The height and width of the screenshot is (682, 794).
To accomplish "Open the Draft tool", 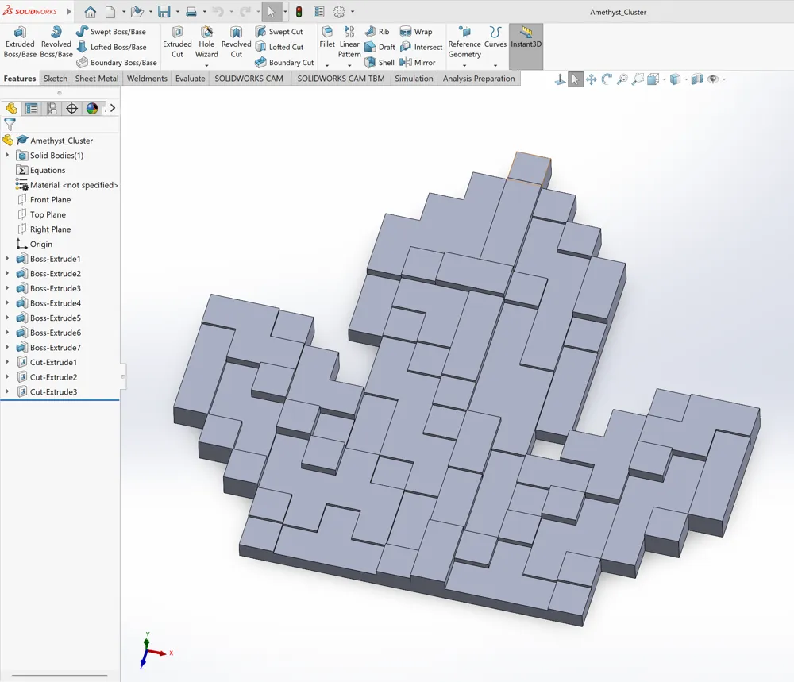I will click(x=380, y=47).
